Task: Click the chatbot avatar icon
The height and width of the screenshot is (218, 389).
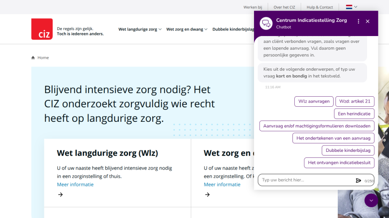Action: [266, 23]
